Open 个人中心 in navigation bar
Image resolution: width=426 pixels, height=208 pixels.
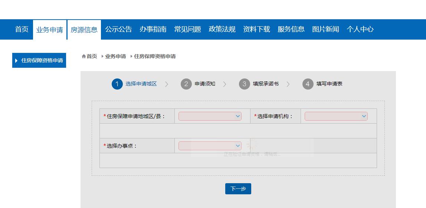[x=360, y=29]
